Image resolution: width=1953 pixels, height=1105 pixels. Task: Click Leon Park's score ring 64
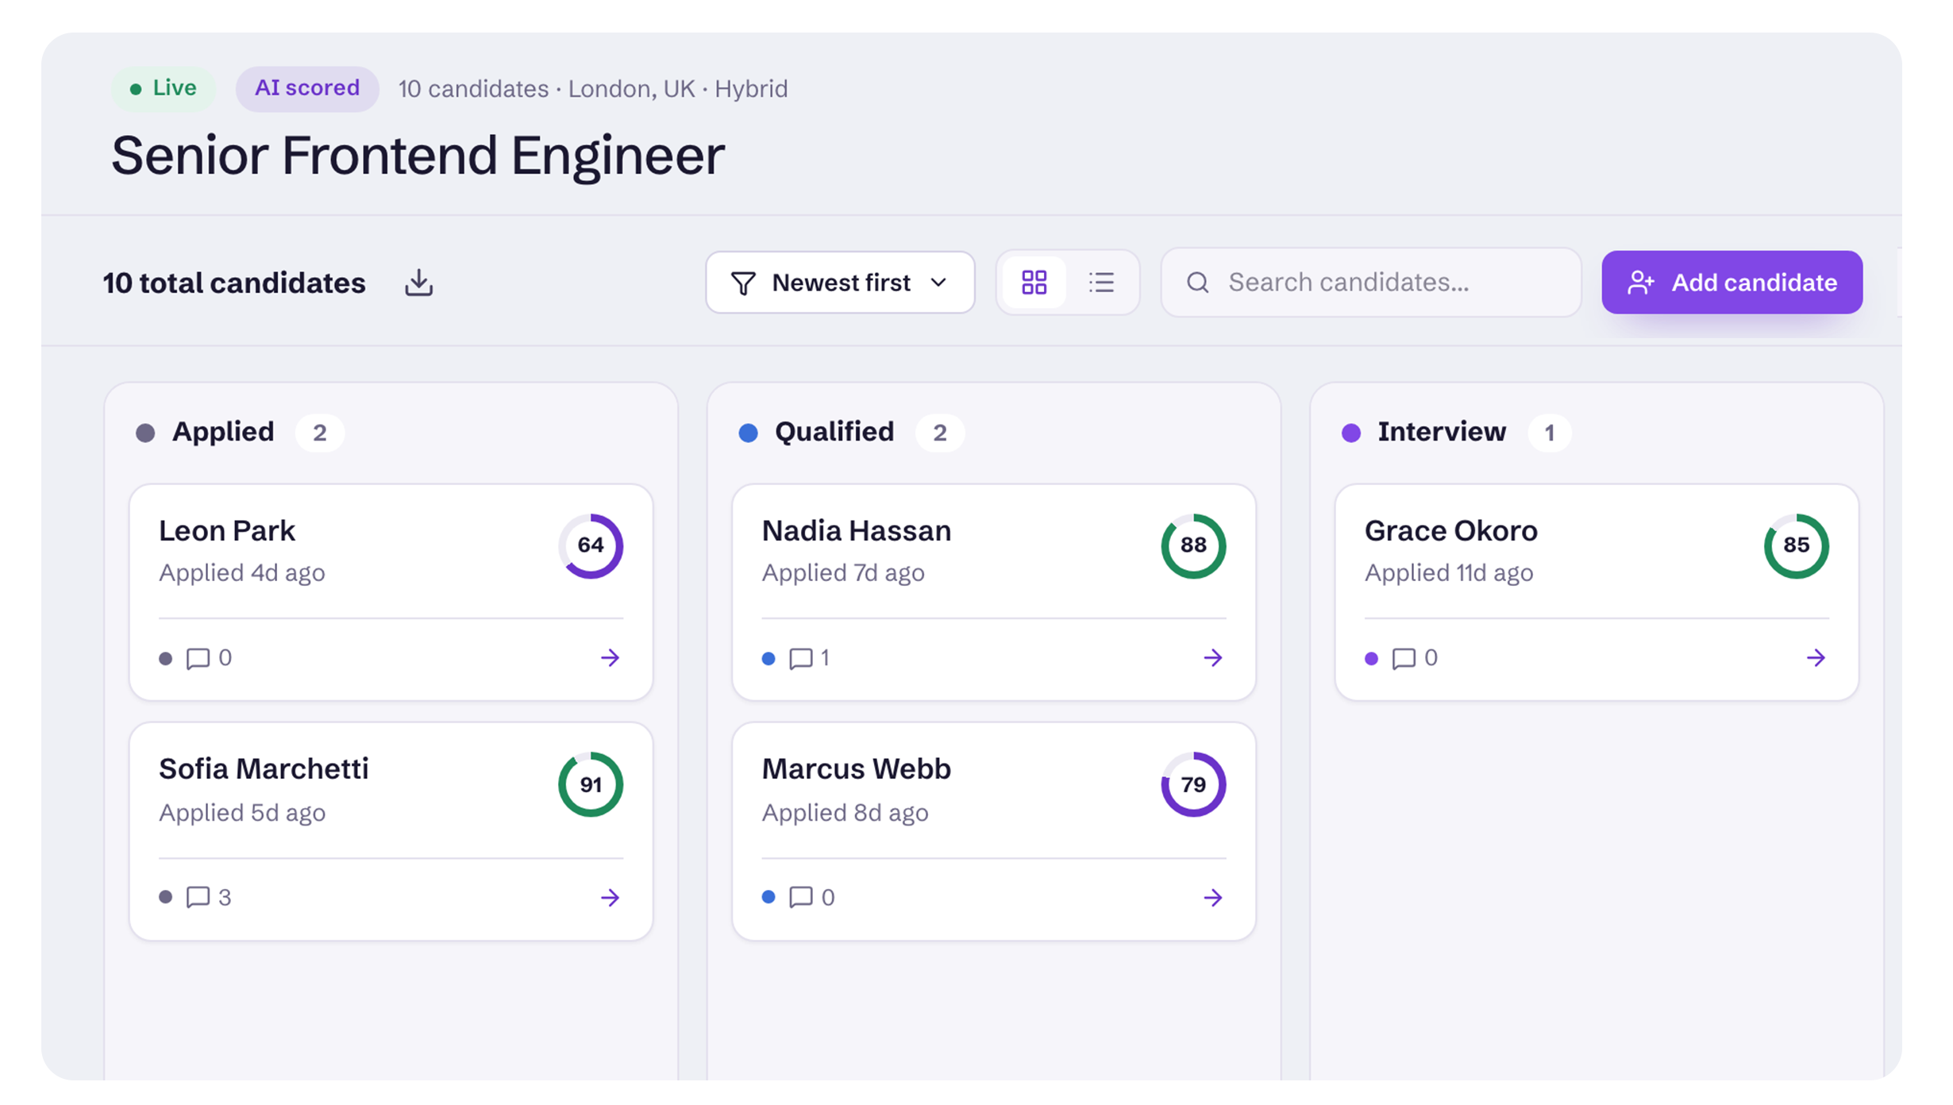pos(591,546)
